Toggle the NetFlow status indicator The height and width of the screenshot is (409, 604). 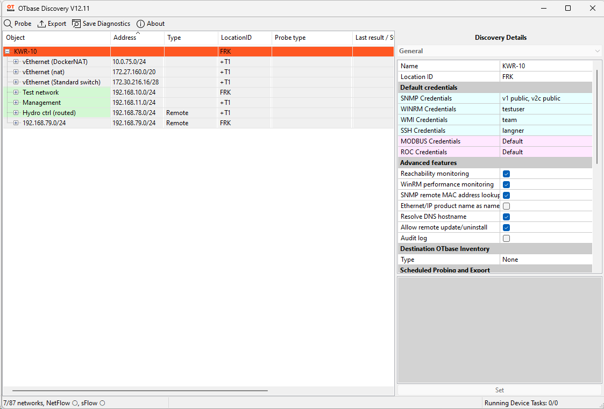[75, 403]
